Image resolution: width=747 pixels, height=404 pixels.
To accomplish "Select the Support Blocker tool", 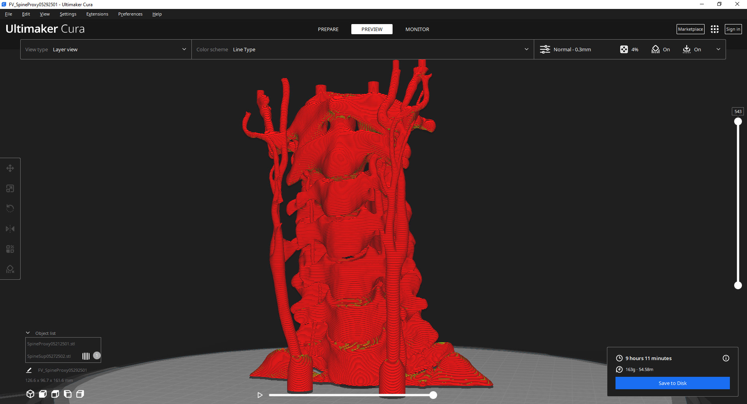I will tap(10, 269).
